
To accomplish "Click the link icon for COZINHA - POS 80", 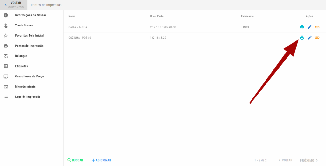I will click(x=317, y=38).
